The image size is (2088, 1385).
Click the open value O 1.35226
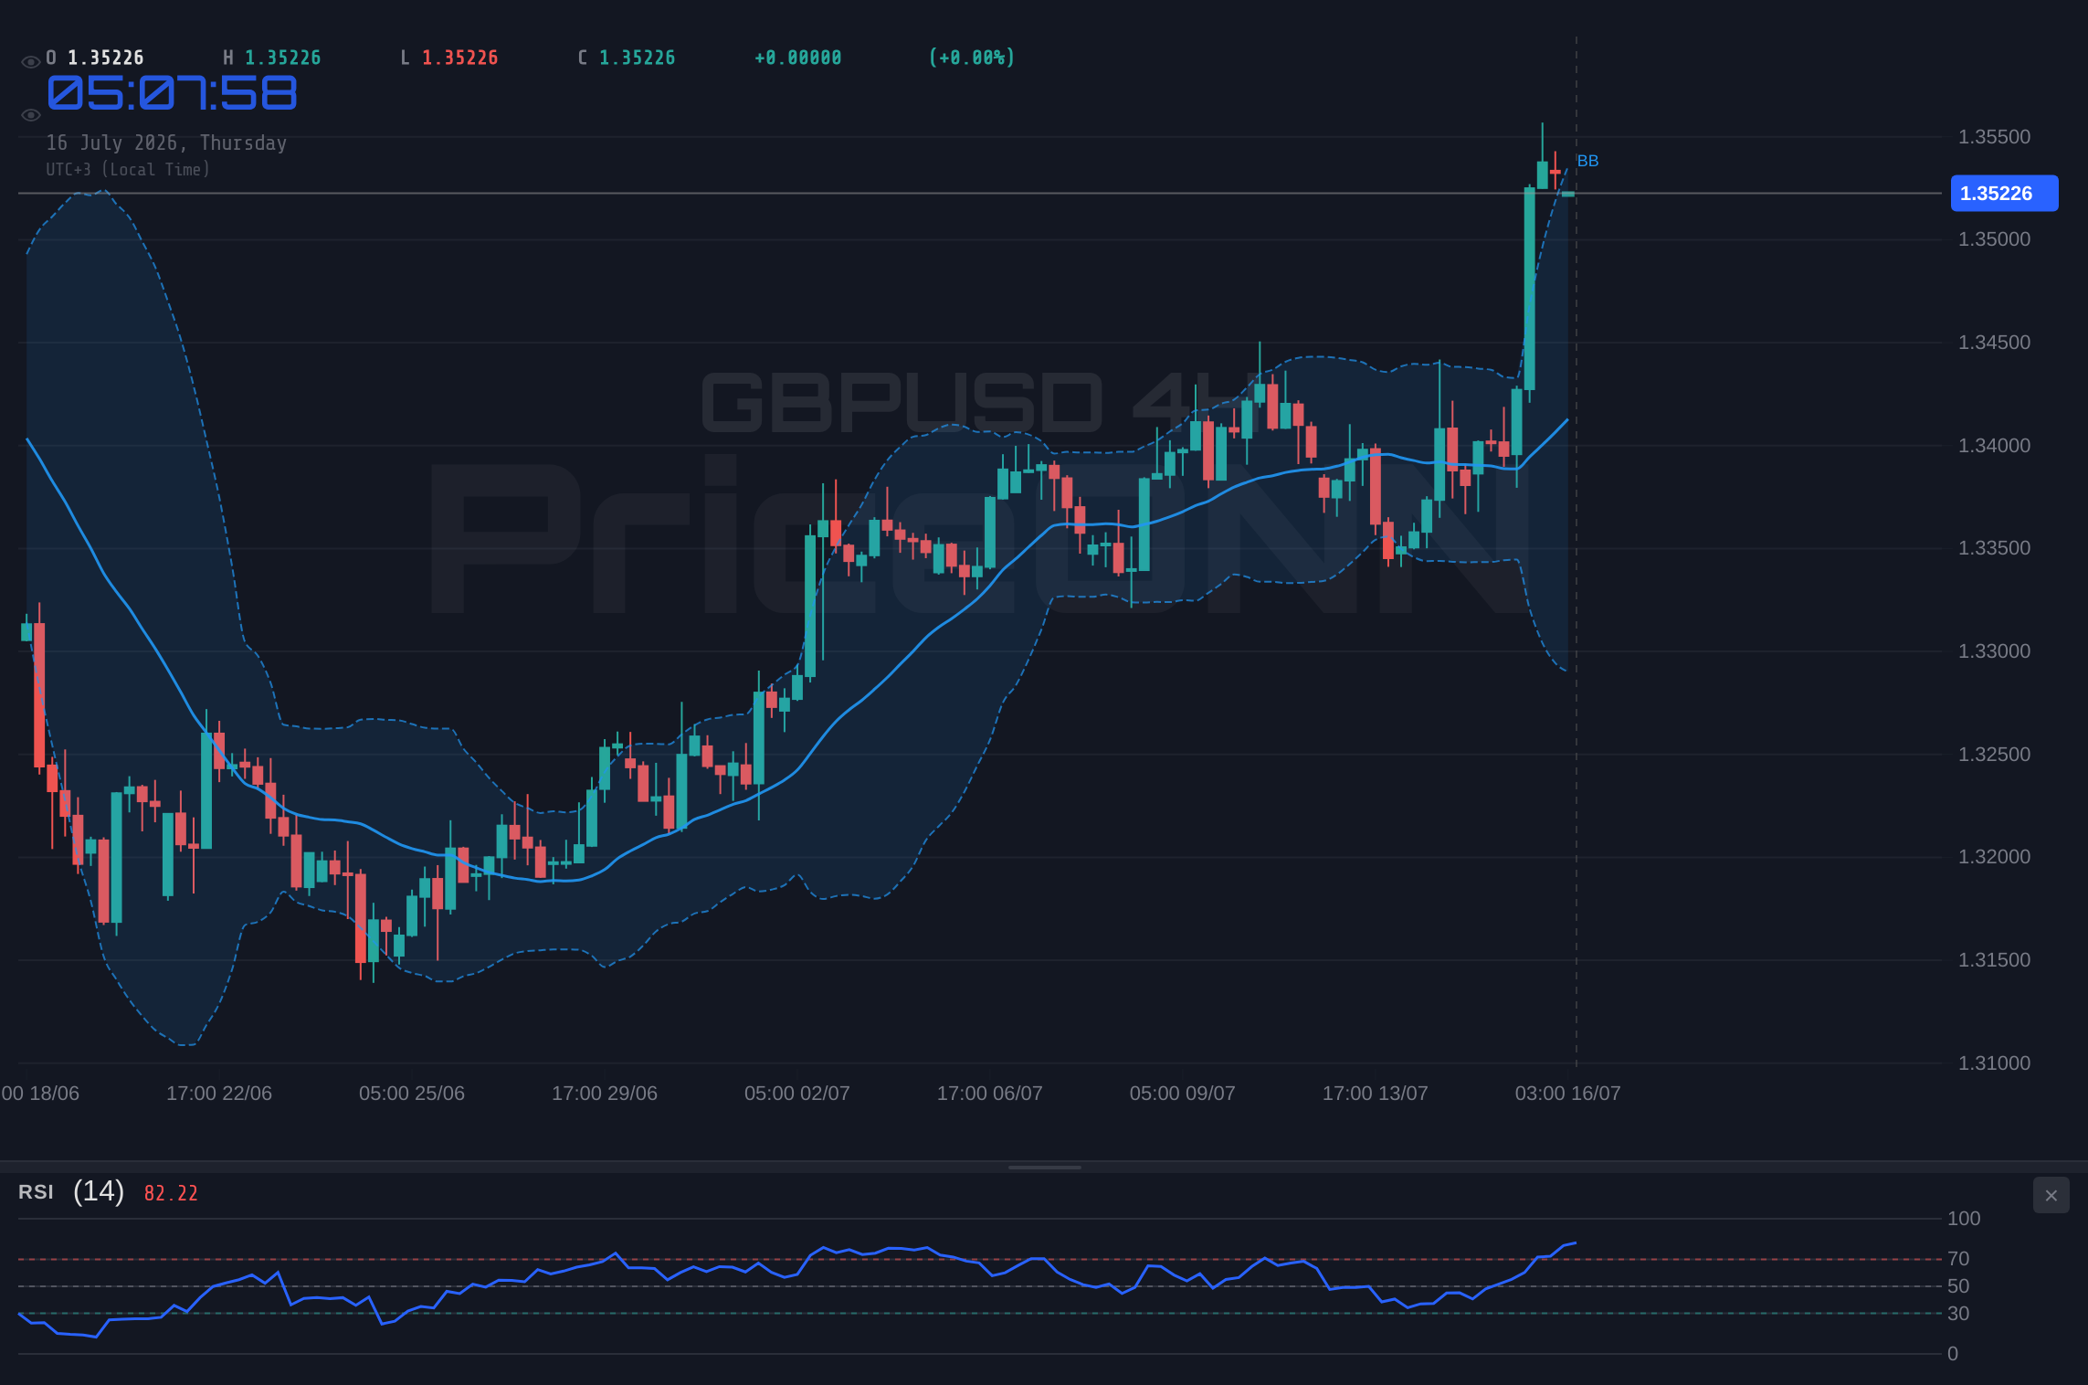click(95, 58)
